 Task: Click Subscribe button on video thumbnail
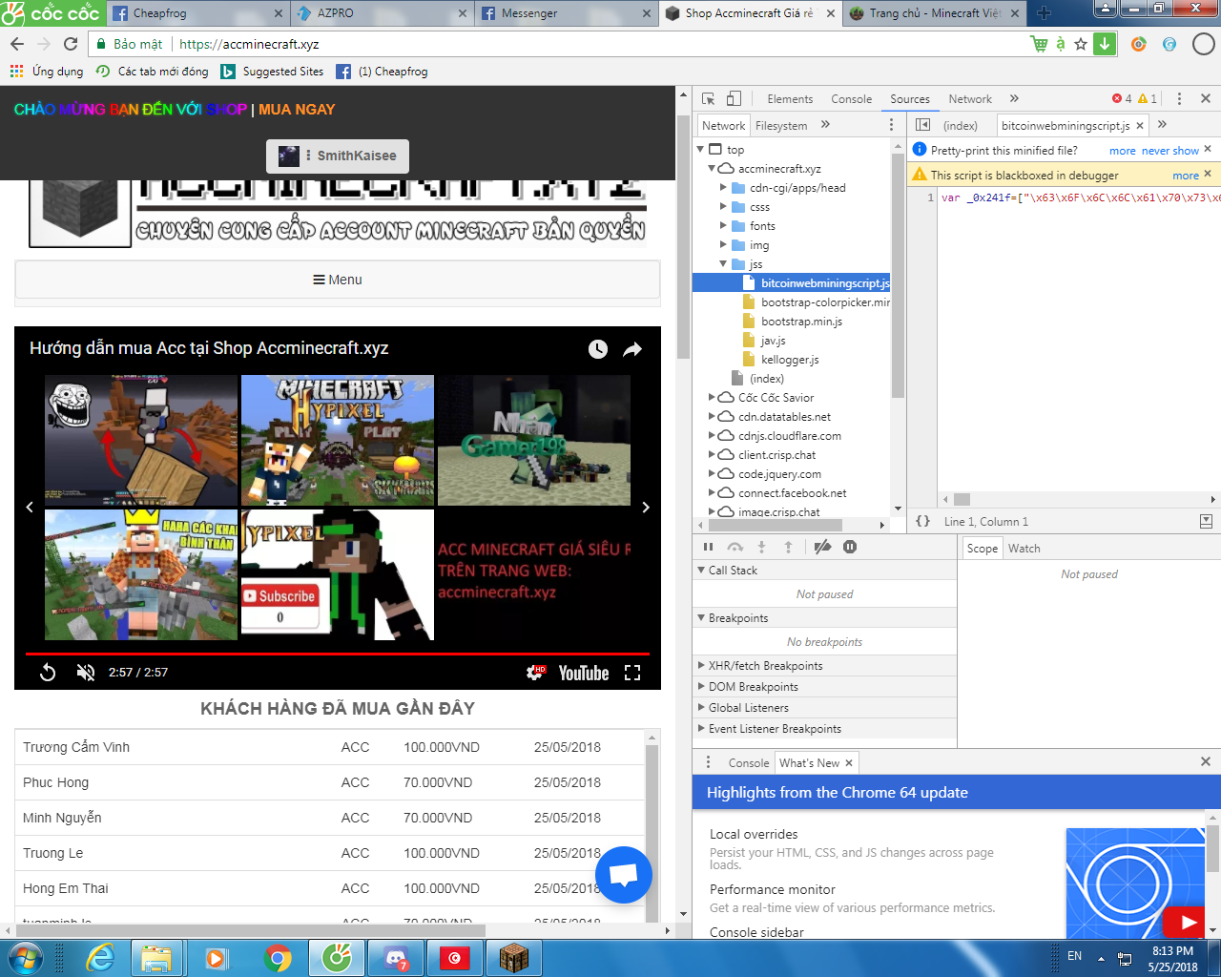point(279,596)
